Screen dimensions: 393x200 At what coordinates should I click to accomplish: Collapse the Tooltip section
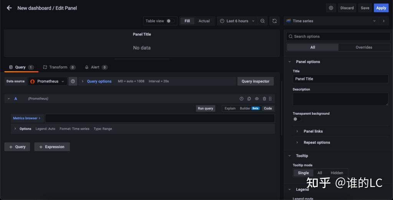(289, 156)
